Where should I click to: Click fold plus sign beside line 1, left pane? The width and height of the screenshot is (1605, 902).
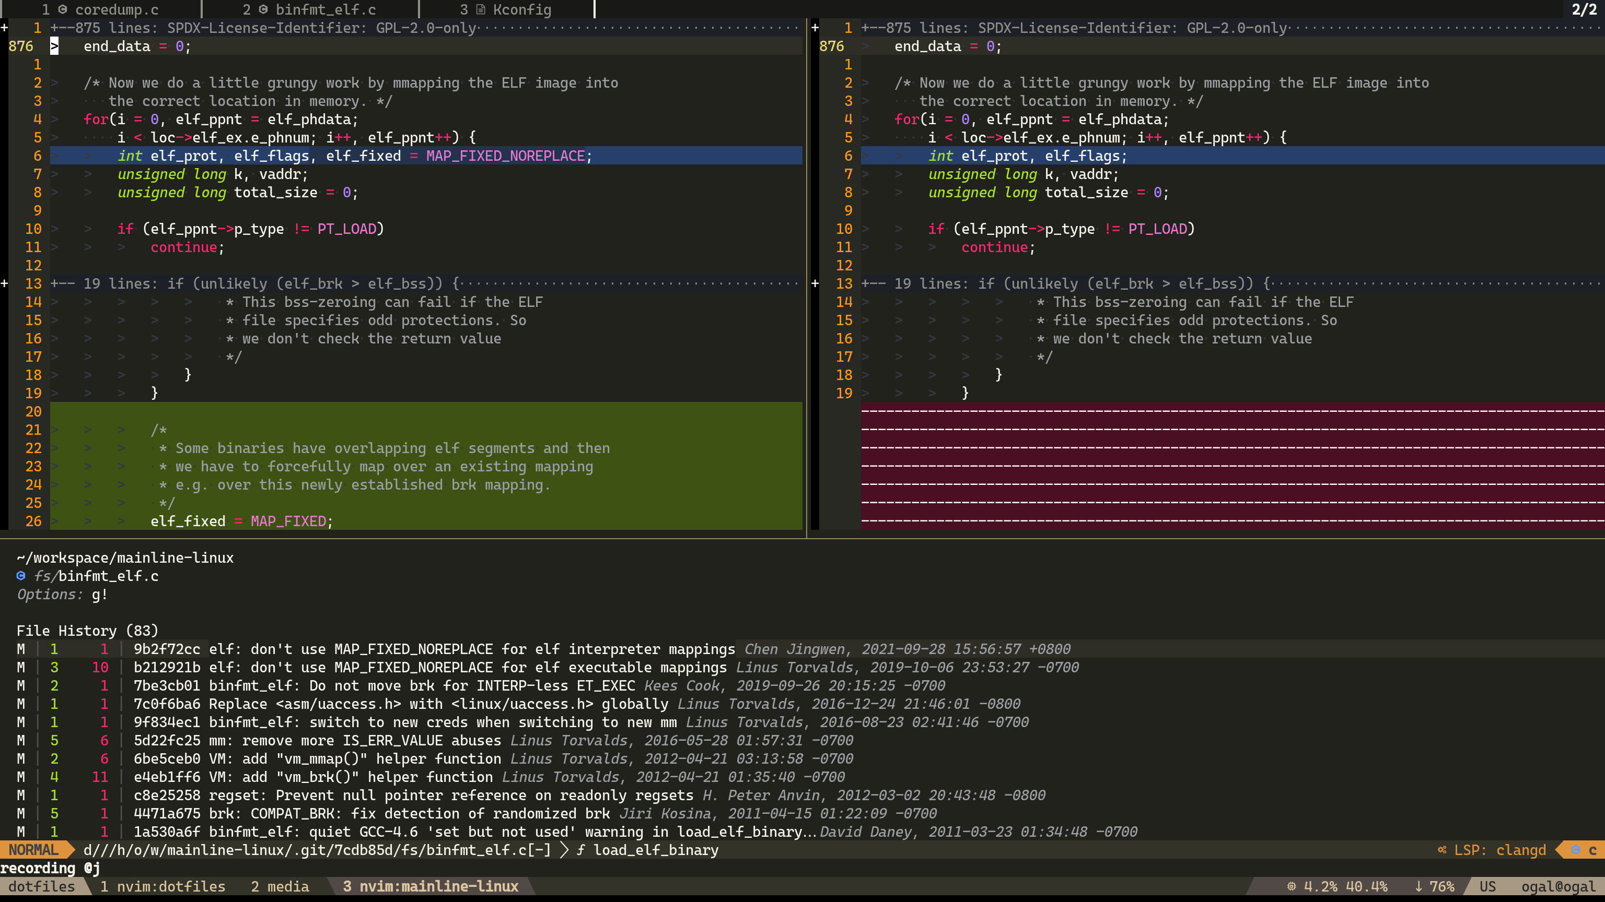(4, 28)
